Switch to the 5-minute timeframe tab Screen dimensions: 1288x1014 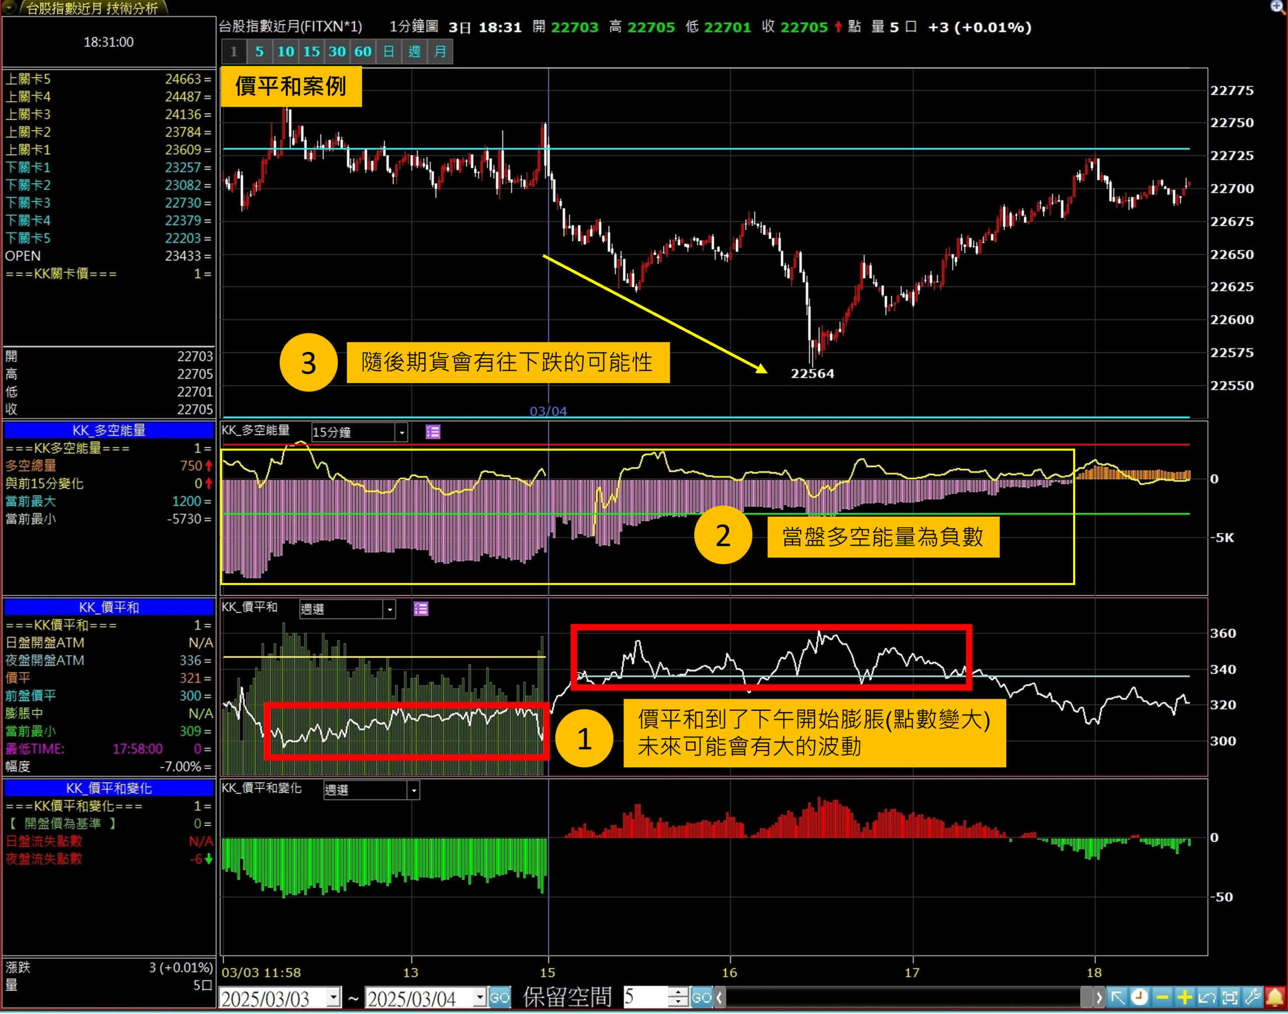(x=259, y=52)
